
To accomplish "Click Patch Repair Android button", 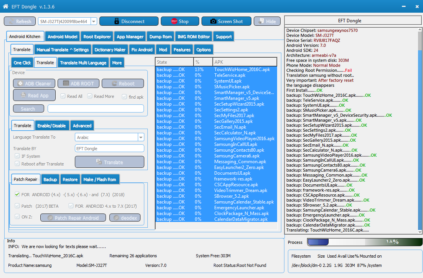I will click(73, 218).
